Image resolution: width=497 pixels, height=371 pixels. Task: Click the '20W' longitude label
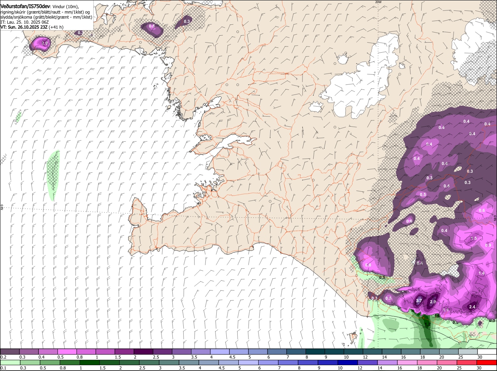(x=378, y=2)
